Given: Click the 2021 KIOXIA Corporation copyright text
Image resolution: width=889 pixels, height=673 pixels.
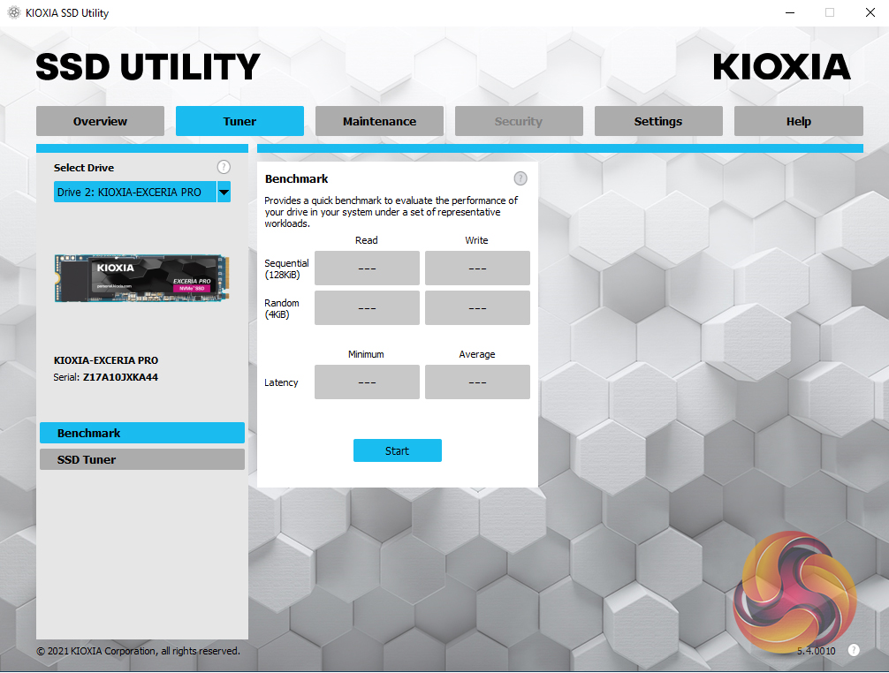Looking at the screenshot, I should pyautogui.click(x=139, y=651).
